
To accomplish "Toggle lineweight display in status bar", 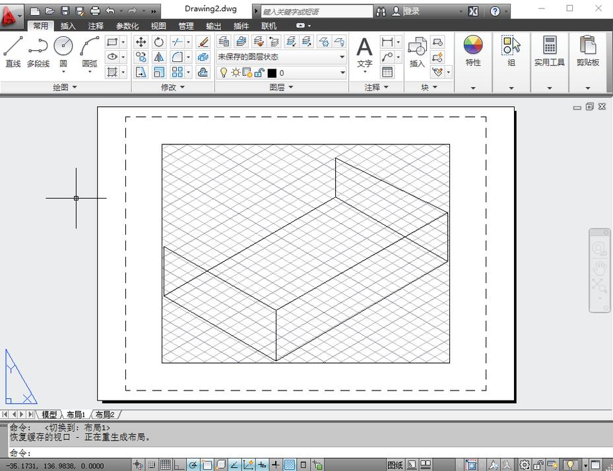I will point(276,465).
